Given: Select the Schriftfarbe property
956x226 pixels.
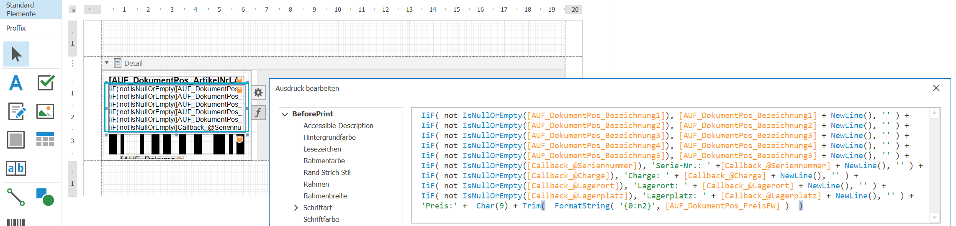Looking at the screenshot, I should click(321, 219).
